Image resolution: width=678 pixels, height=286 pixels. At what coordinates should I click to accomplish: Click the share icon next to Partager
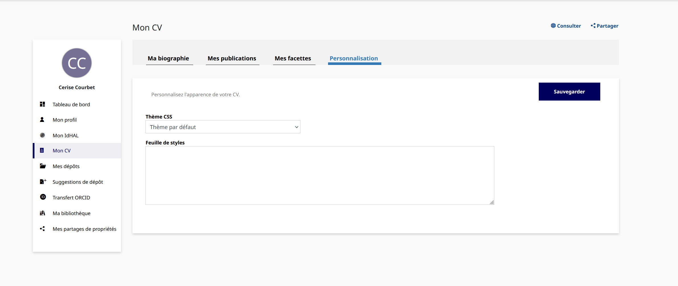pos(593,26)
